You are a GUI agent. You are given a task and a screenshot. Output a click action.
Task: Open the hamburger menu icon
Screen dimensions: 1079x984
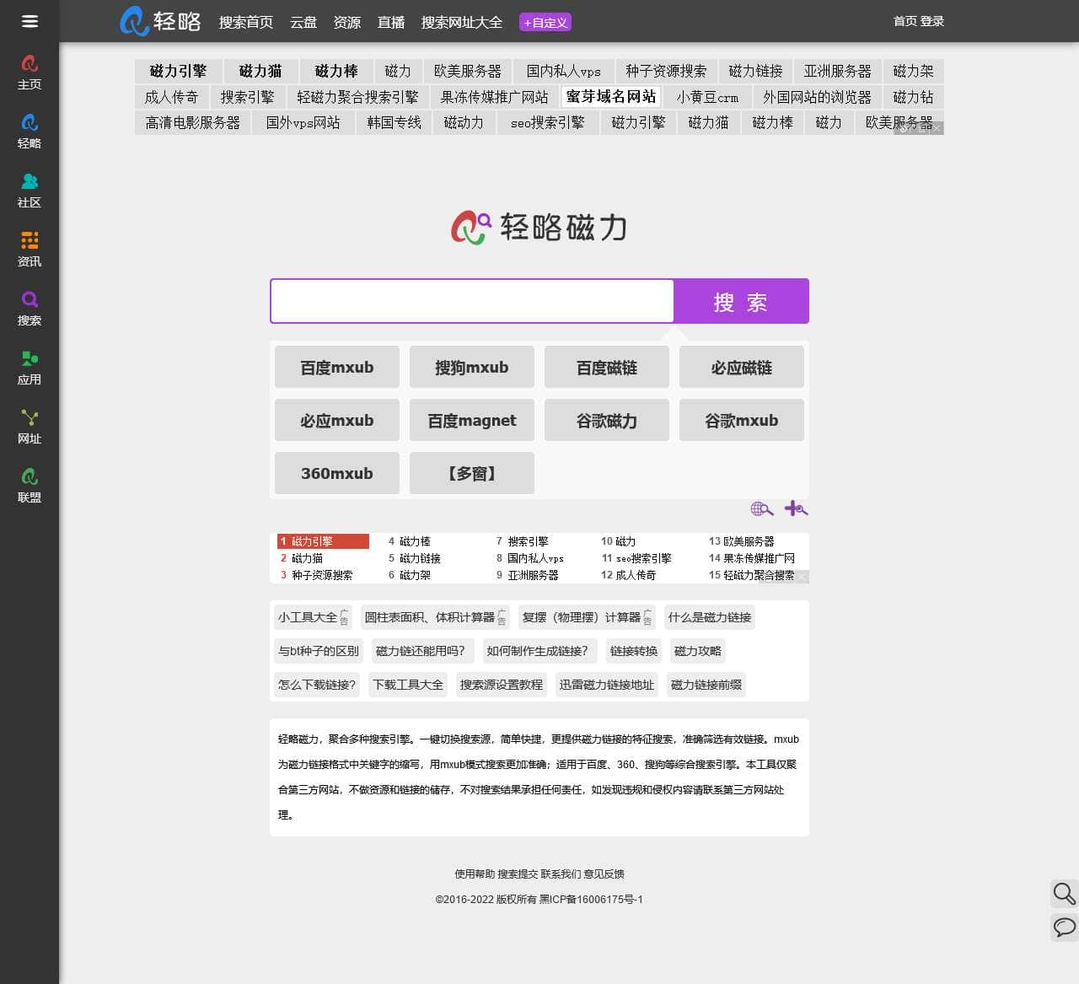(30, 21)
